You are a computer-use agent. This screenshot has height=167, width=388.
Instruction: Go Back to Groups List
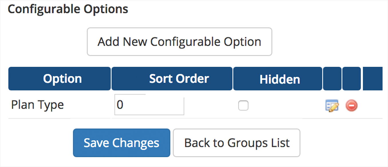coord(237,143)
